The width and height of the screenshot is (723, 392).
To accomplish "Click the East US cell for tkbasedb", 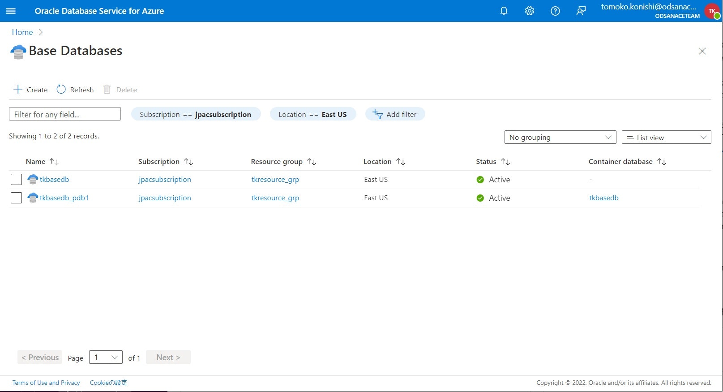I will click(x=376, y=180).
